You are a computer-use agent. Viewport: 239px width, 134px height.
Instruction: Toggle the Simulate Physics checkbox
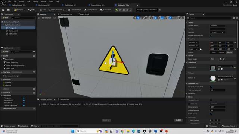211,100
